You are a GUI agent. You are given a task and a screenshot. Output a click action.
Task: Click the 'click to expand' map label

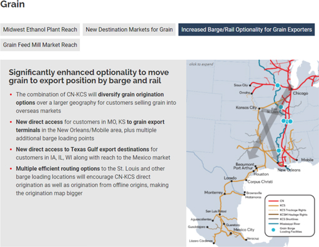tap(201, 64)
